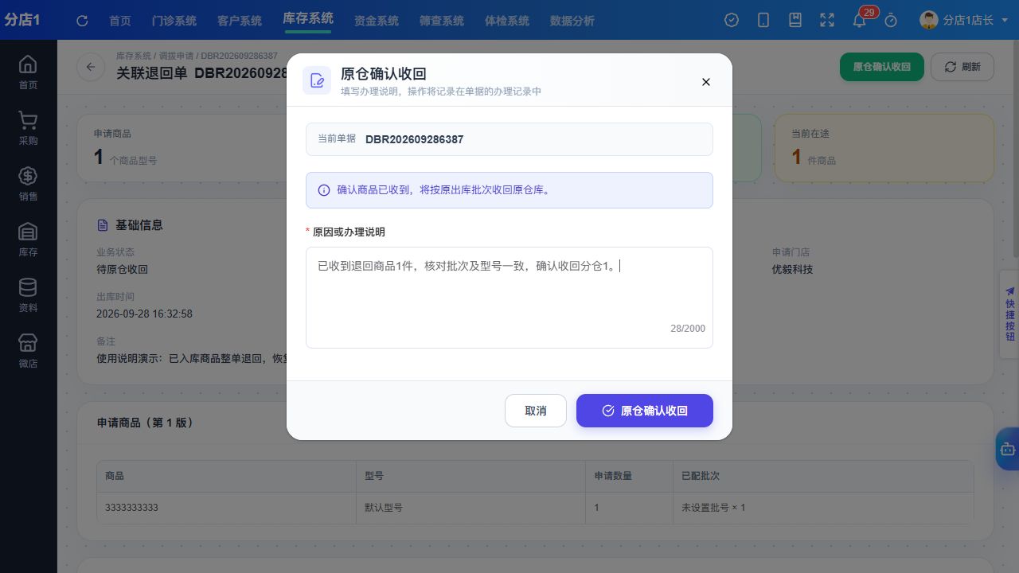Switch to the 体检系统 tab
The image size is (1019, 573).
[507, 21]
